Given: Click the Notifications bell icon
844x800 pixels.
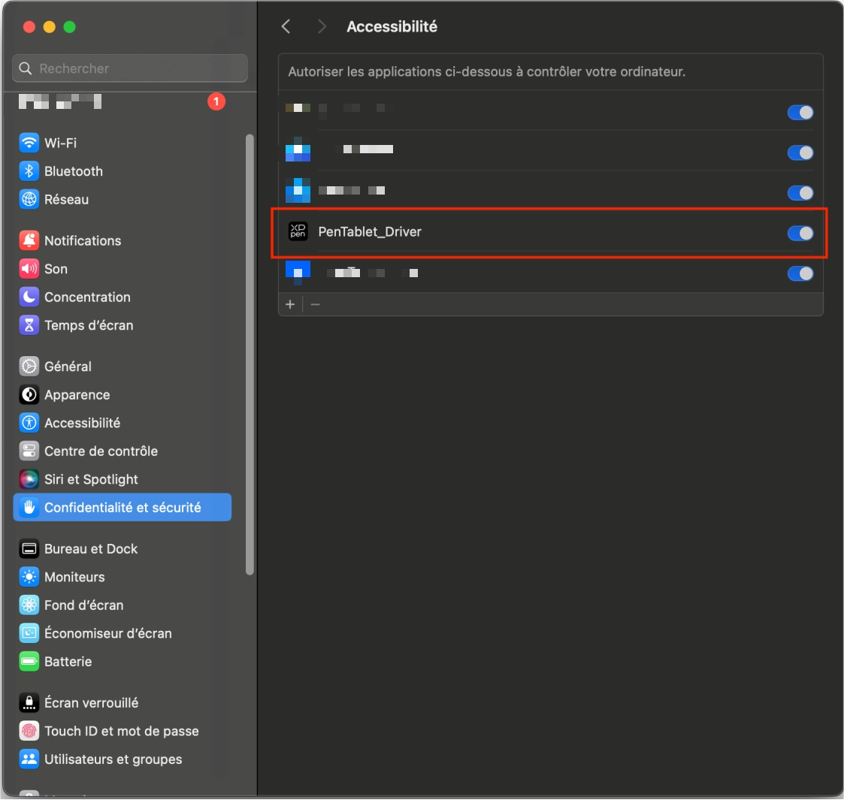Looking at the screenshot, I should click(x=29, y=240).
